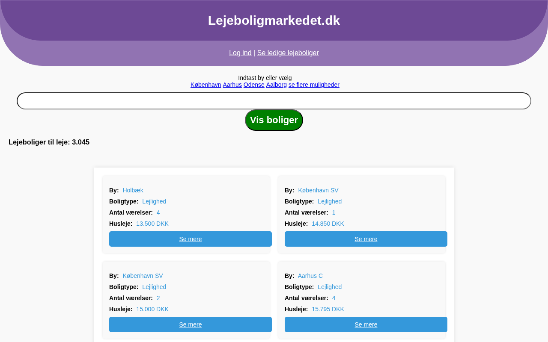Click the Lejeboligmarkedet.dk site title
548x342 pixels.
[274, 21]
